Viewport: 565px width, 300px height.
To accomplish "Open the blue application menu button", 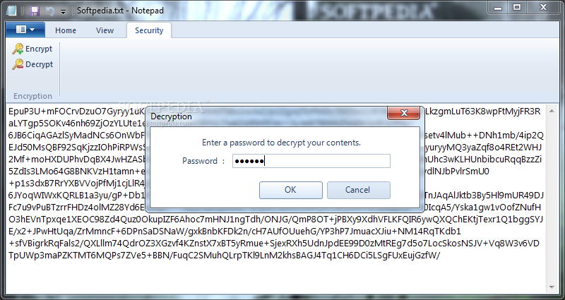I will click(x=25, y=30).
